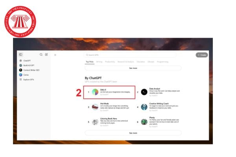The image size is (236, 157).
Task: Click the Hot Mods car icon
Action: 95,107
